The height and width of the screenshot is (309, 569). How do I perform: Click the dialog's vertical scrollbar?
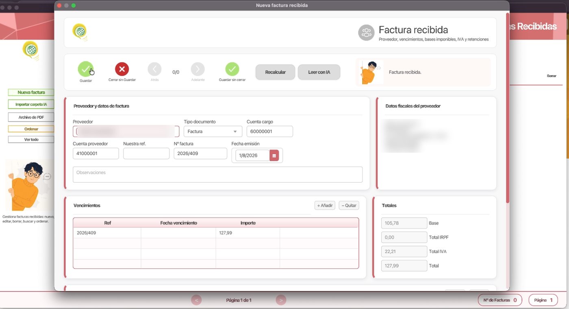[x=507, y=108]
